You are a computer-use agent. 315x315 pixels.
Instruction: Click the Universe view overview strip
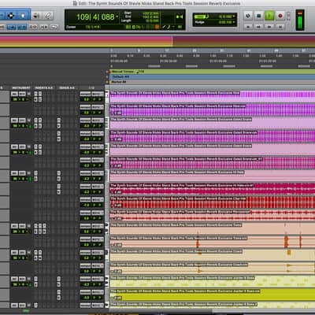point(157,42)
